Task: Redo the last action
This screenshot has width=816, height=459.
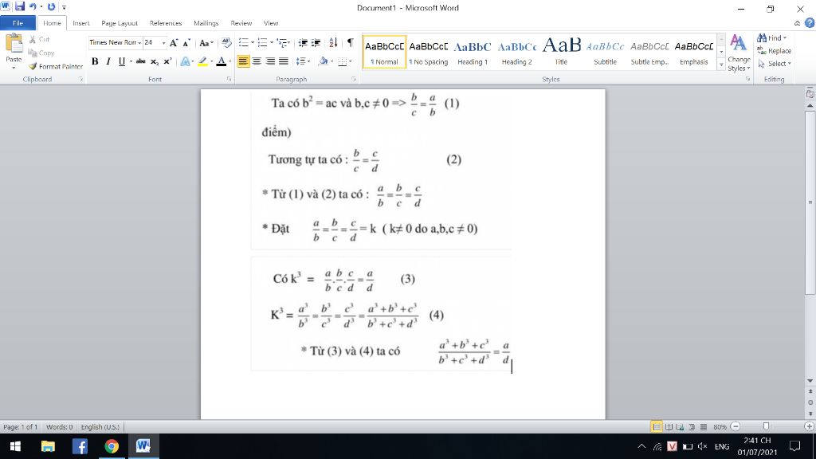Action: click(51, 6)
